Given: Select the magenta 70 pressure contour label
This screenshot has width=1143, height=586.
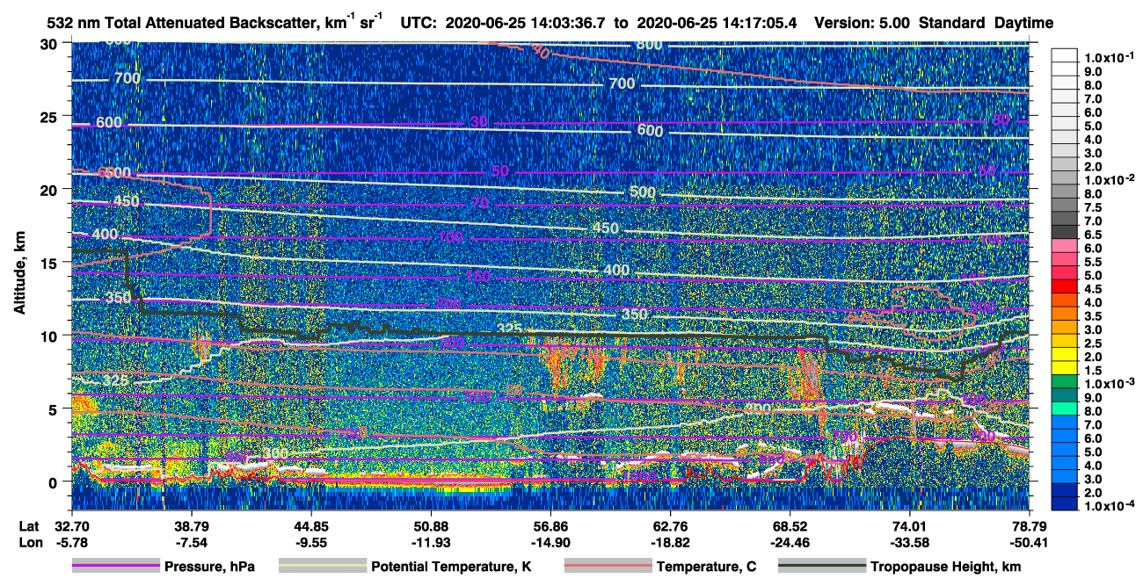Looking at the screenshot, I should (x=479, y=204).
